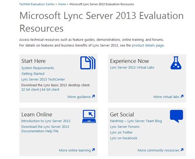Click the 'Download the Lync Basic 2013 desktop client' text
195x159 pixels.
pos(56,85)
